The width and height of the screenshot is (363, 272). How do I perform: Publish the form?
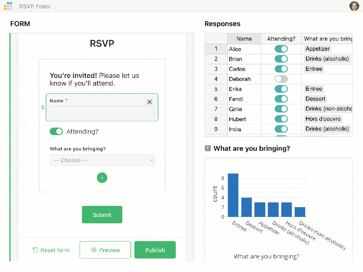point(155,250)
